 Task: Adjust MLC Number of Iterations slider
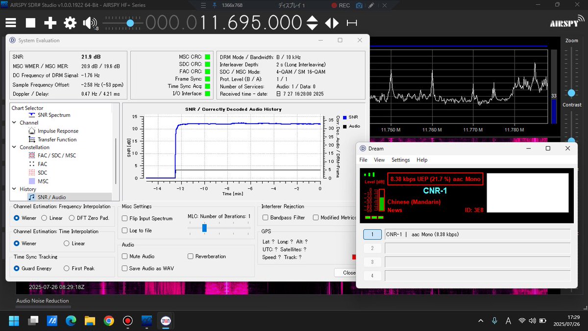point(204,228)
